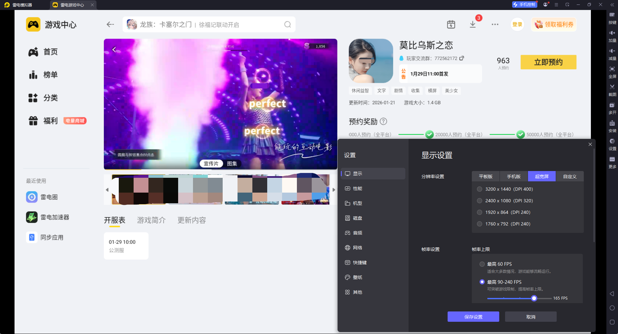Click the 保存设置 button

pyautogui.click(x=473, y=317)
